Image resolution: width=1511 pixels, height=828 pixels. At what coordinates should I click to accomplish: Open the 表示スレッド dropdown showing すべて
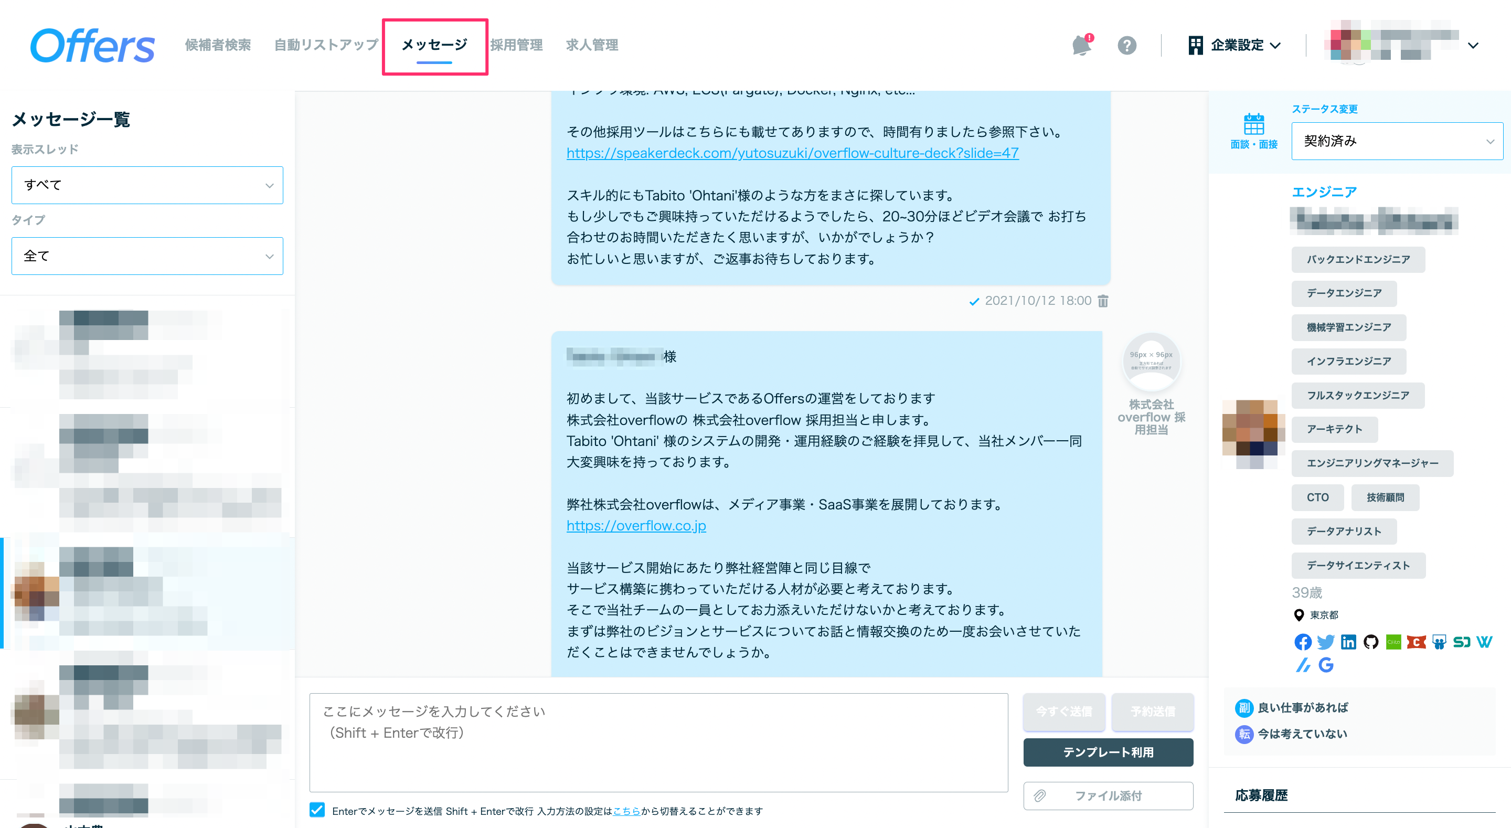point(147,185)
